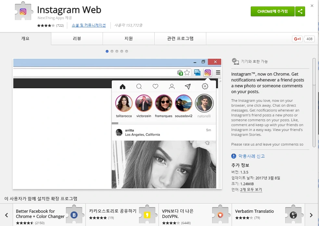The width and height of the screenshot is (319, 226).
Task: Click the 408 count bubble
Action: pos(309,39)
